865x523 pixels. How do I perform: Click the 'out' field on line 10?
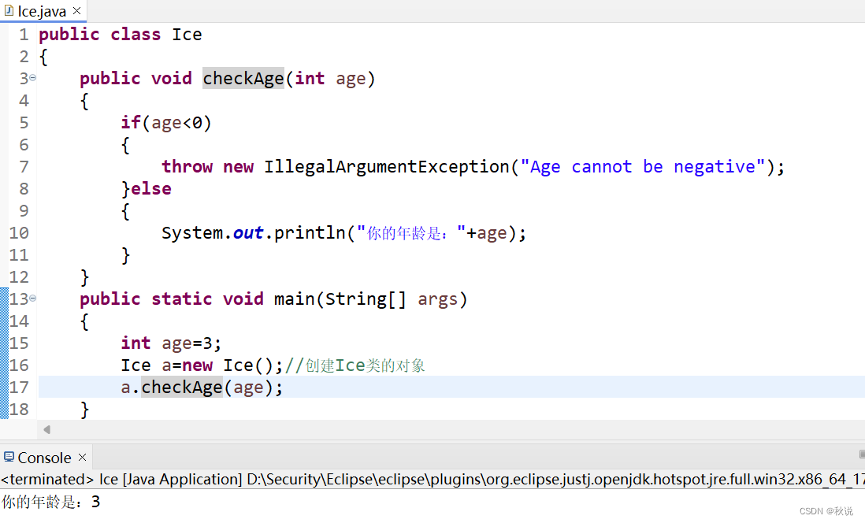coord(247,233)
